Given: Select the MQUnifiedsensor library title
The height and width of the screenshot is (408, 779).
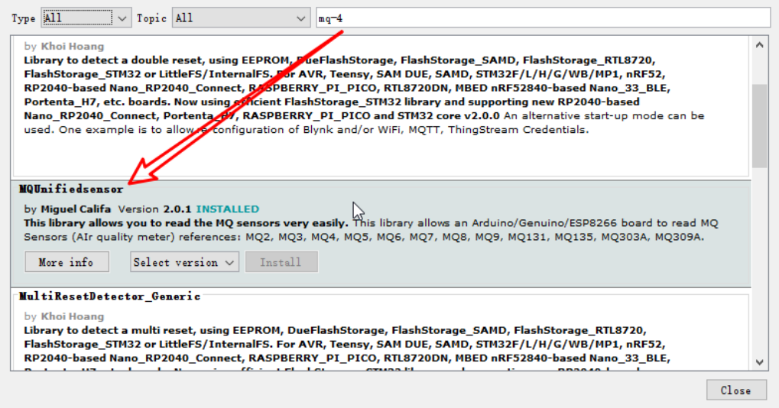Looking at the screenshot, I should pyautogui.click(x=71, y=189).
